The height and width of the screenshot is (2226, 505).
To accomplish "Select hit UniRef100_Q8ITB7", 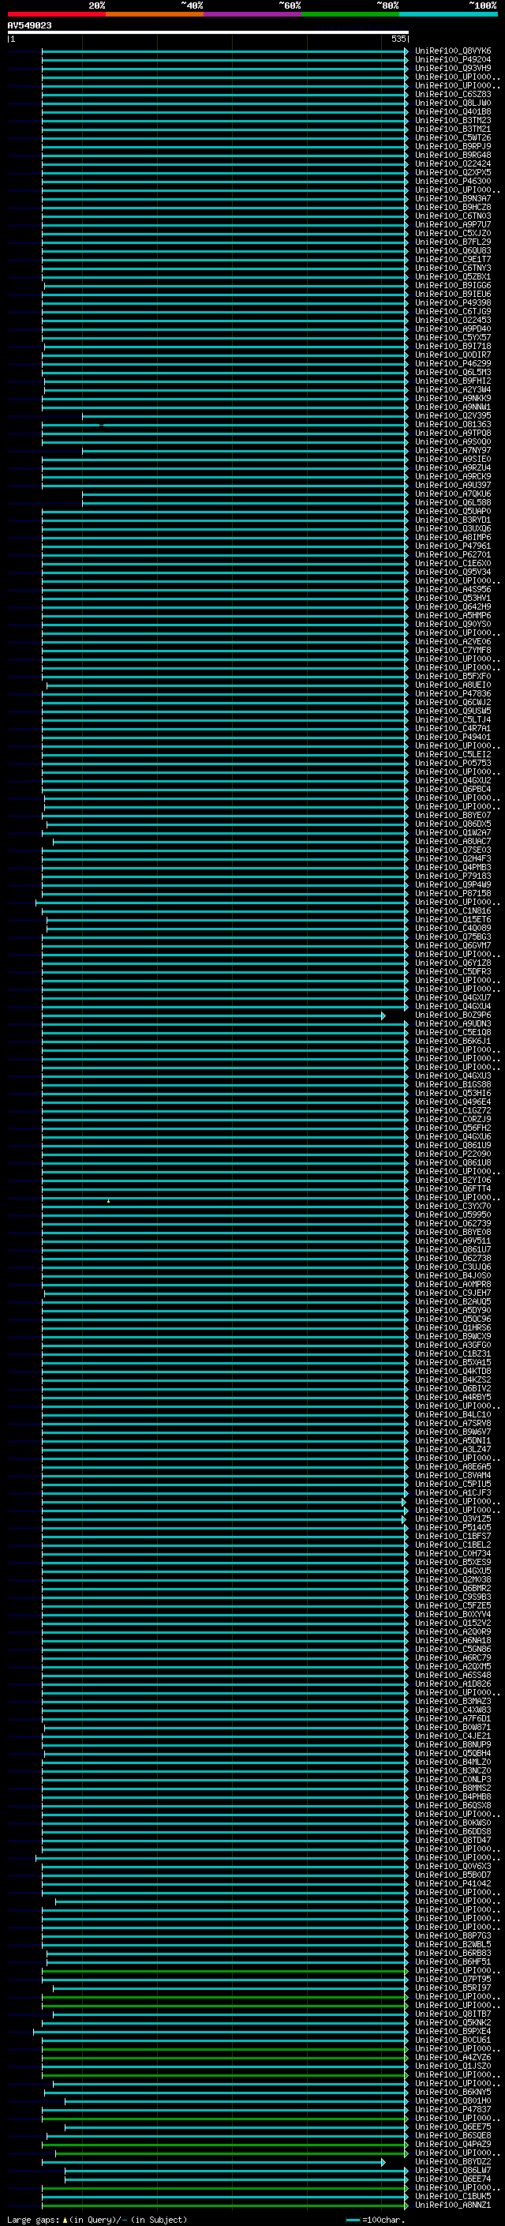I will (x=452, y=2014).
